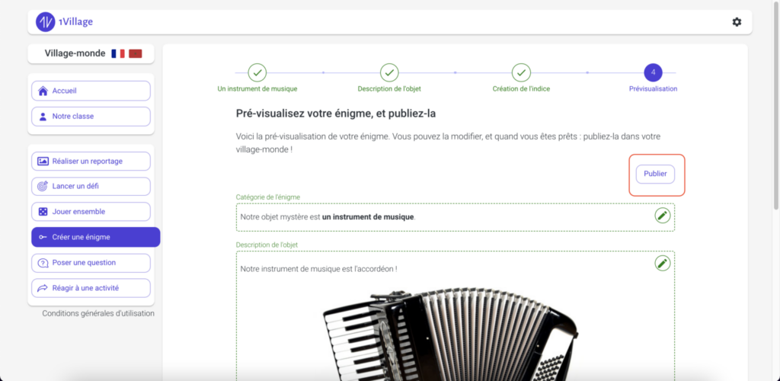Click the key icon beside Créer une énigme
Screen dimensions: 780x381
[43, 237]
